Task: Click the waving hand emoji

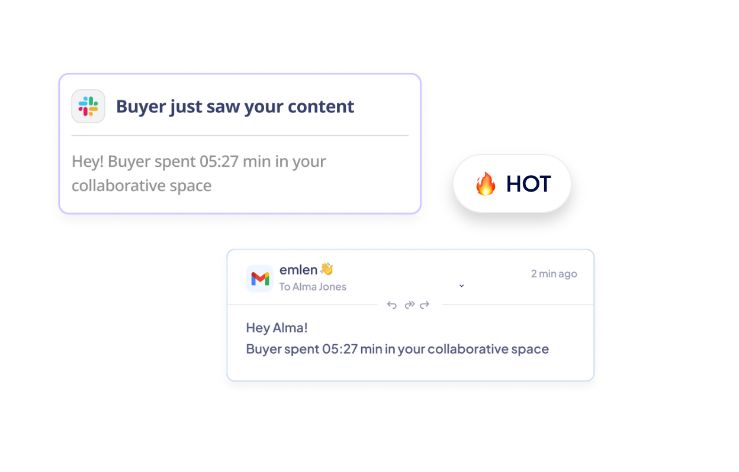Action: 327,269
